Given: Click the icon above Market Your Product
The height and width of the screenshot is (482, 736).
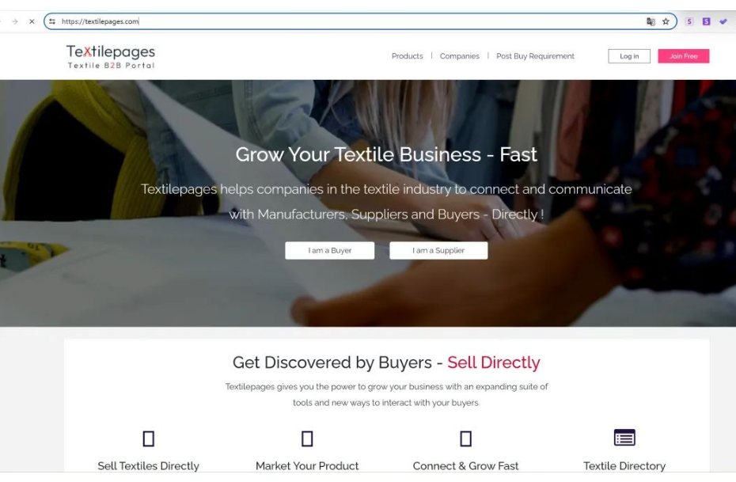Looking at the screenshot, I should pyautogui.click(x=307, y=438).
